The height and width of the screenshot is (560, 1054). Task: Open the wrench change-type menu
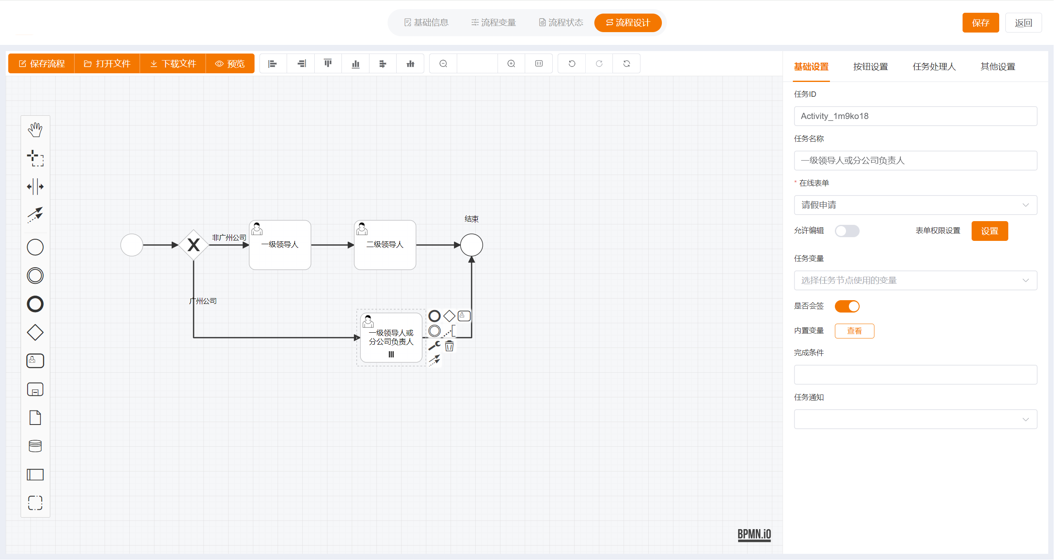coord(435,346)
